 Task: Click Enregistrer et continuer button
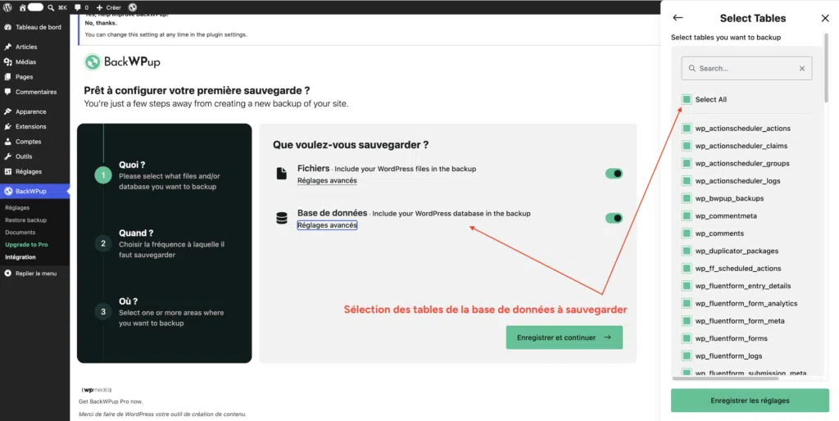tap(564, 337)
